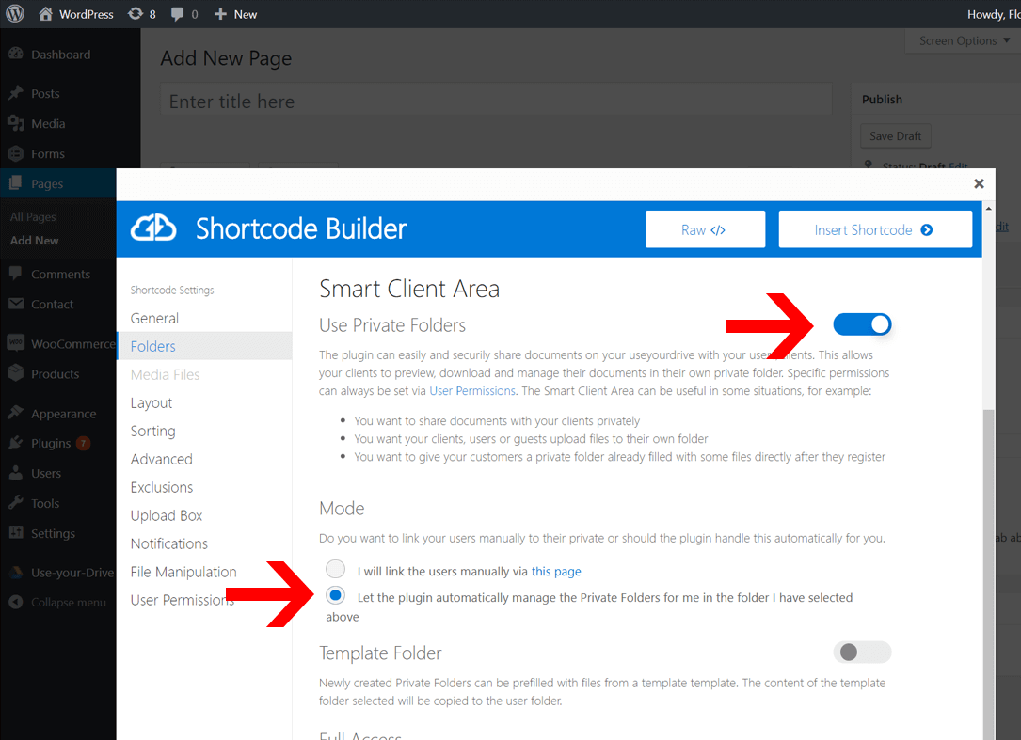Screen dimensions: 1021x740
Task: Click the Users person icon
Action: (x=16, y=473)
